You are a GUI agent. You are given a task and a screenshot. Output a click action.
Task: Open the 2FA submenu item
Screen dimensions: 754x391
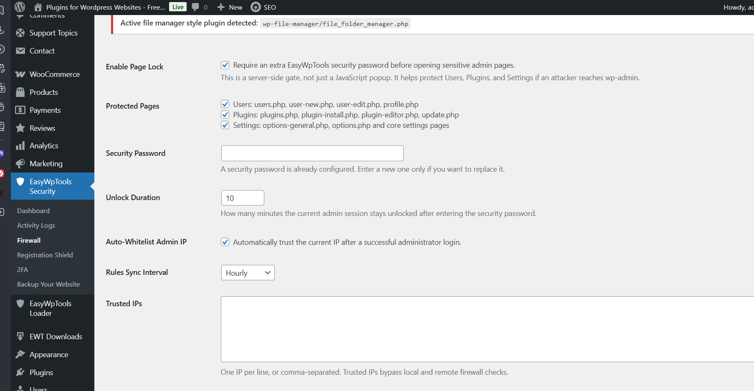point(23,270)
